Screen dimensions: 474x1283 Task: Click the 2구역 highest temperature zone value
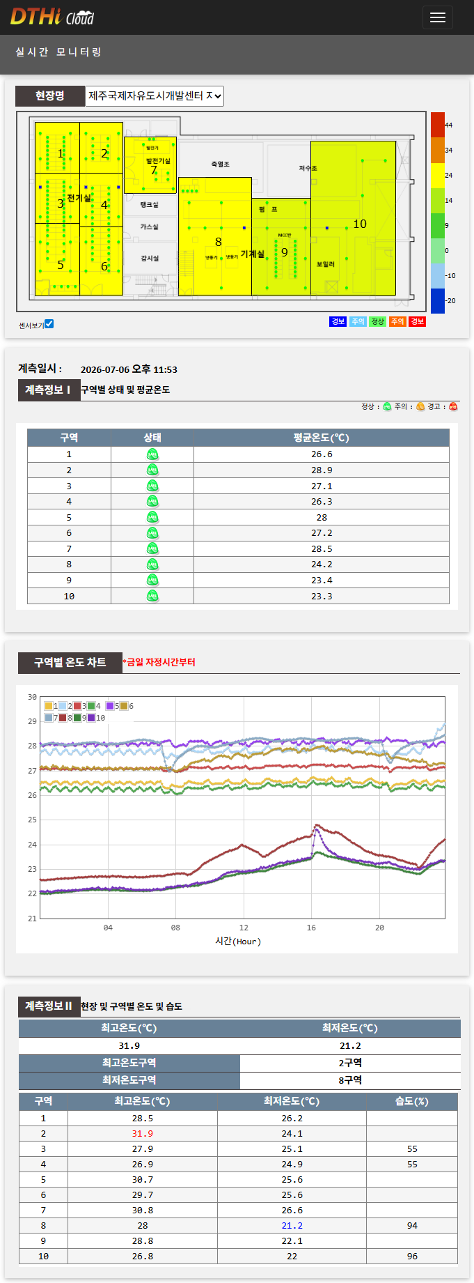click(x=350, y=1063)
